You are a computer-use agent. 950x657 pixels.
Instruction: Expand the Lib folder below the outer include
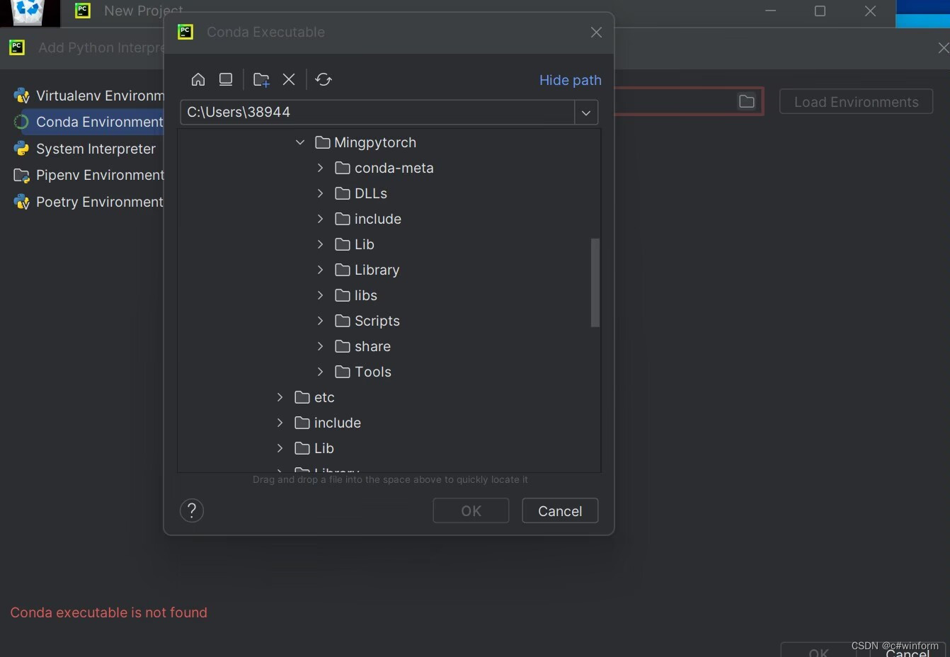coord(280,448)
